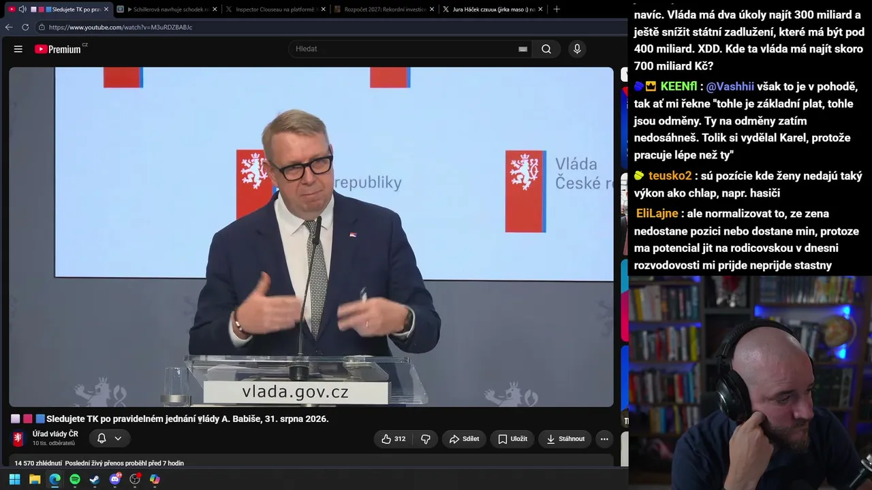The width and height of the screenshot is (872, 490).
Task: Open more actions three-dot menu
Action: pos(604,439)
